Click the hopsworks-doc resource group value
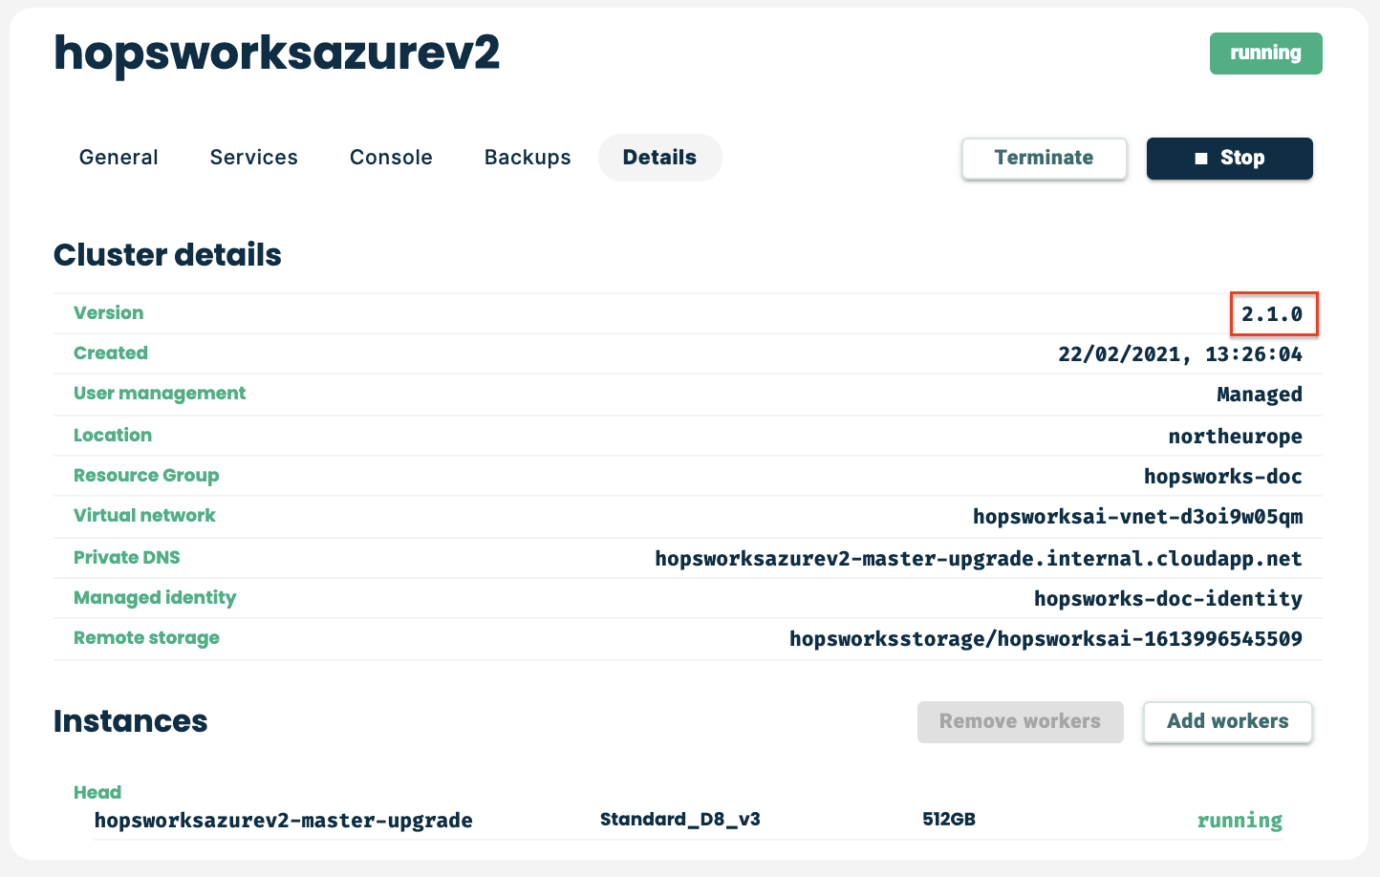The width and height of the screenshot is (1380, 877). 1222,476
